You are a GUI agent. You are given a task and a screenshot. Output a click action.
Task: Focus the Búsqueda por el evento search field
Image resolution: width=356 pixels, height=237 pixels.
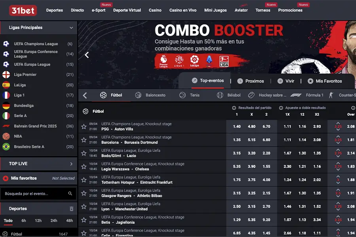coord(39,194)
